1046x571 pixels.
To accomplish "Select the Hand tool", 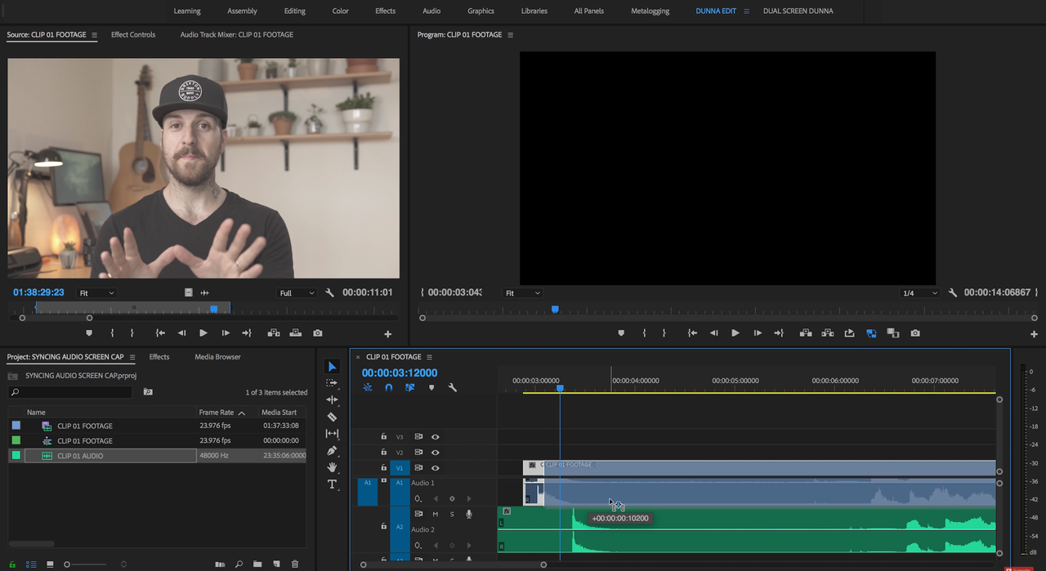I will pyautogui.click(x=332, y=467).
